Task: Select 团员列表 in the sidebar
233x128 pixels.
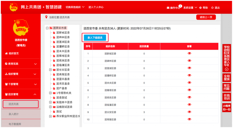Action: pos(21,104)
